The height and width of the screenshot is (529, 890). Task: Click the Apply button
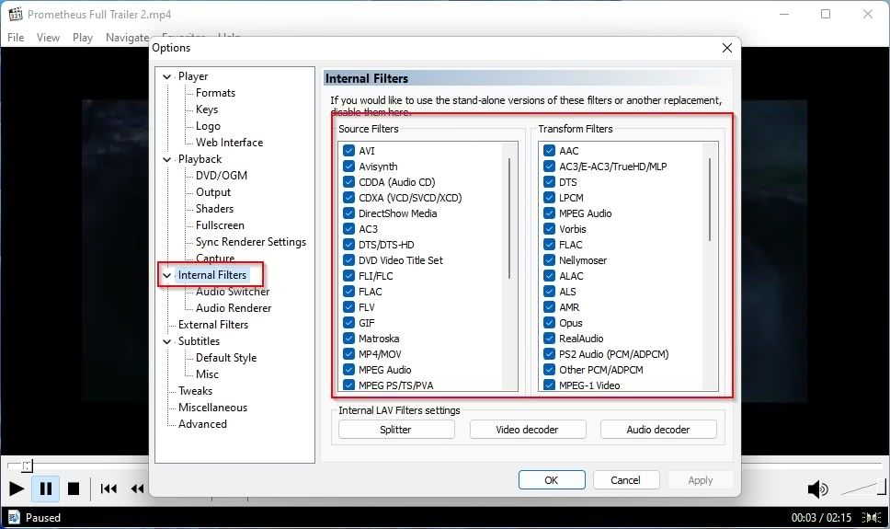(701, 480)
